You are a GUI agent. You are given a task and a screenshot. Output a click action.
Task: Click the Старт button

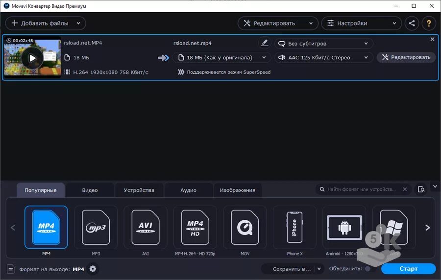coord(408,269)
